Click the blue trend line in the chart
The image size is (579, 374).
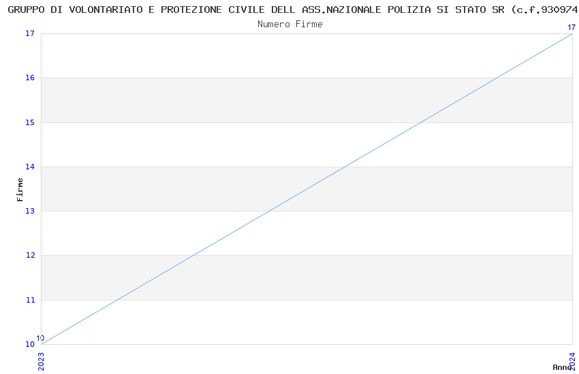[307, 187]
